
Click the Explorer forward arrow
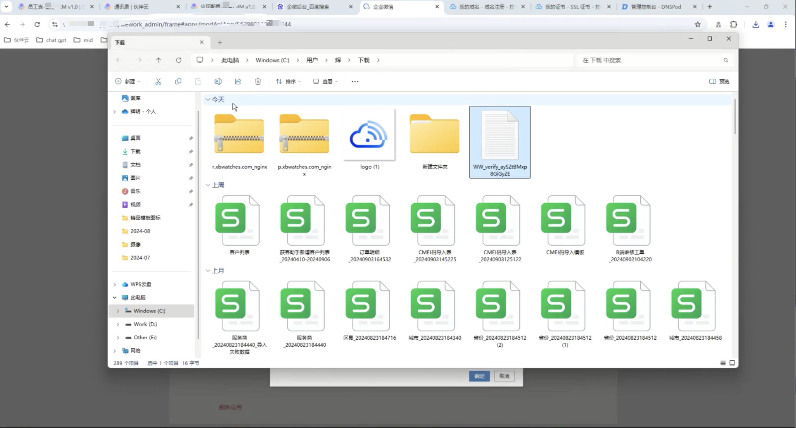(139, 60)
